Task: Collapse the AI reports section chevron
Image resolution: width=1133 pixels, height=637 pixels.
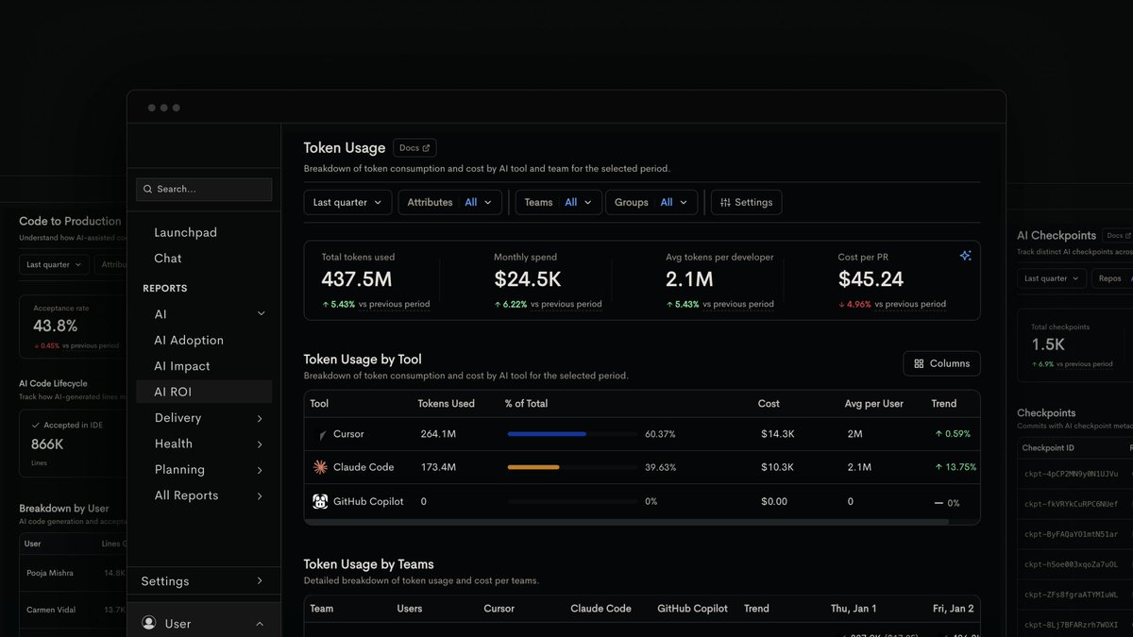Action: point(262,314)
